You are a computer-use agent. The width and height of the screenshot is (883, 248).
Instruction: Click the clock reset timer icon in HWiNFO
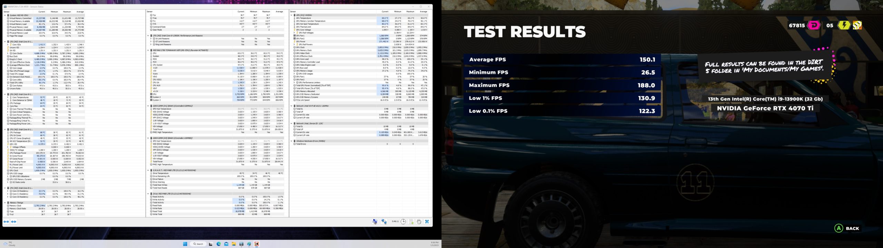(x=403, y=222)
